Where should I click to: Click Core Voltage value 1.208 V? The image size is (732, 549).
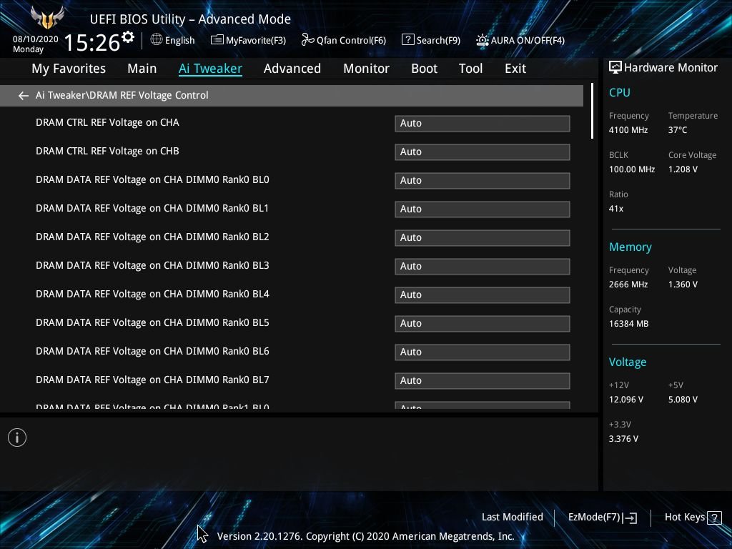pyautogui.click(x=683, y=169)
